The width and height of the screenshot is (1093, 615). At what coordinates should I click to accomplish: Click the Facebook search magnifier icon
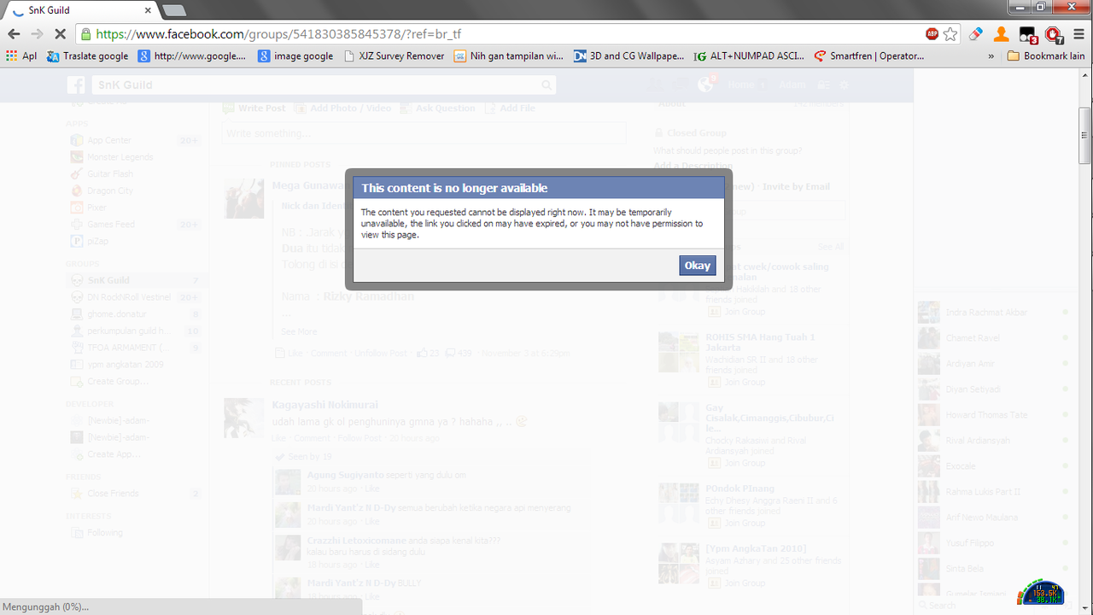(546, 85)
